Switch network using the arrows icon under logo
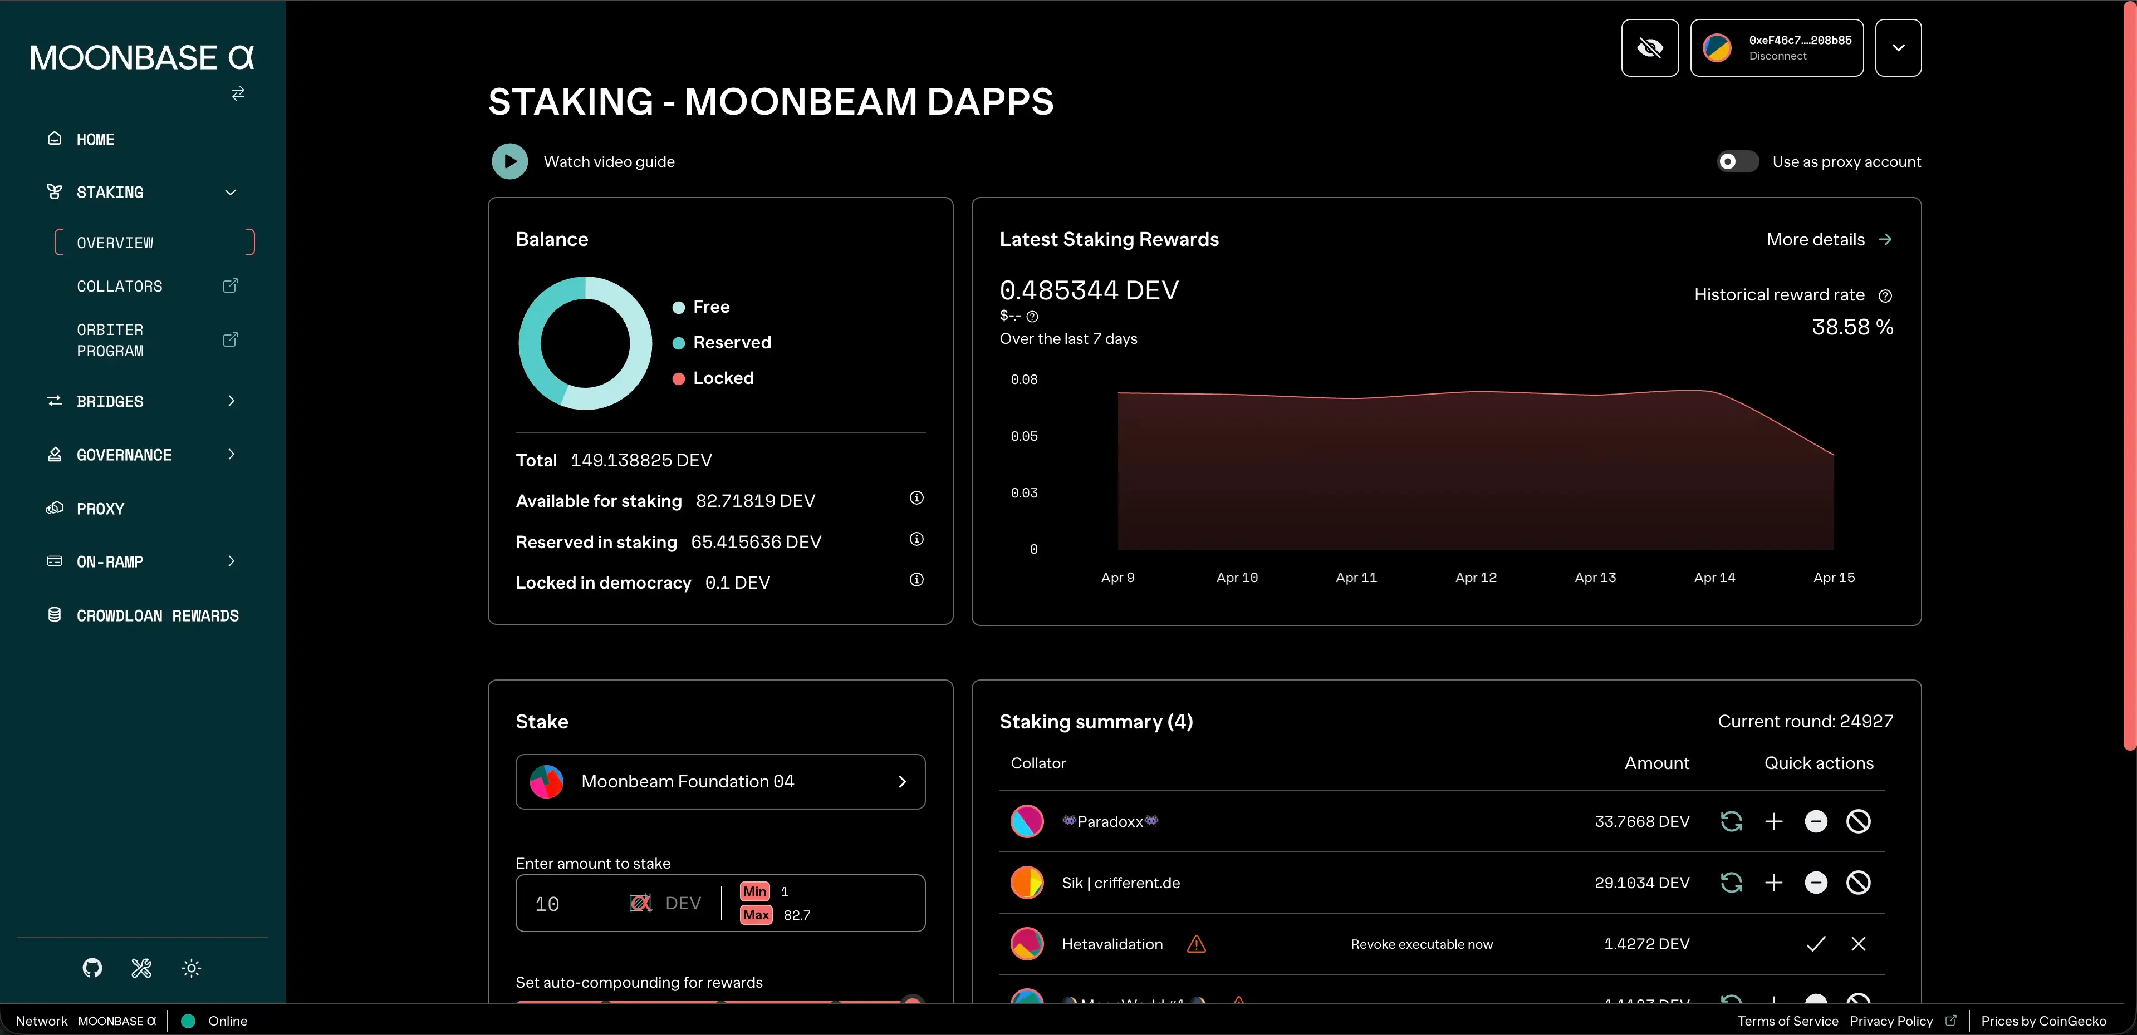2137x1035 pixels. click(x=238, y=93)
